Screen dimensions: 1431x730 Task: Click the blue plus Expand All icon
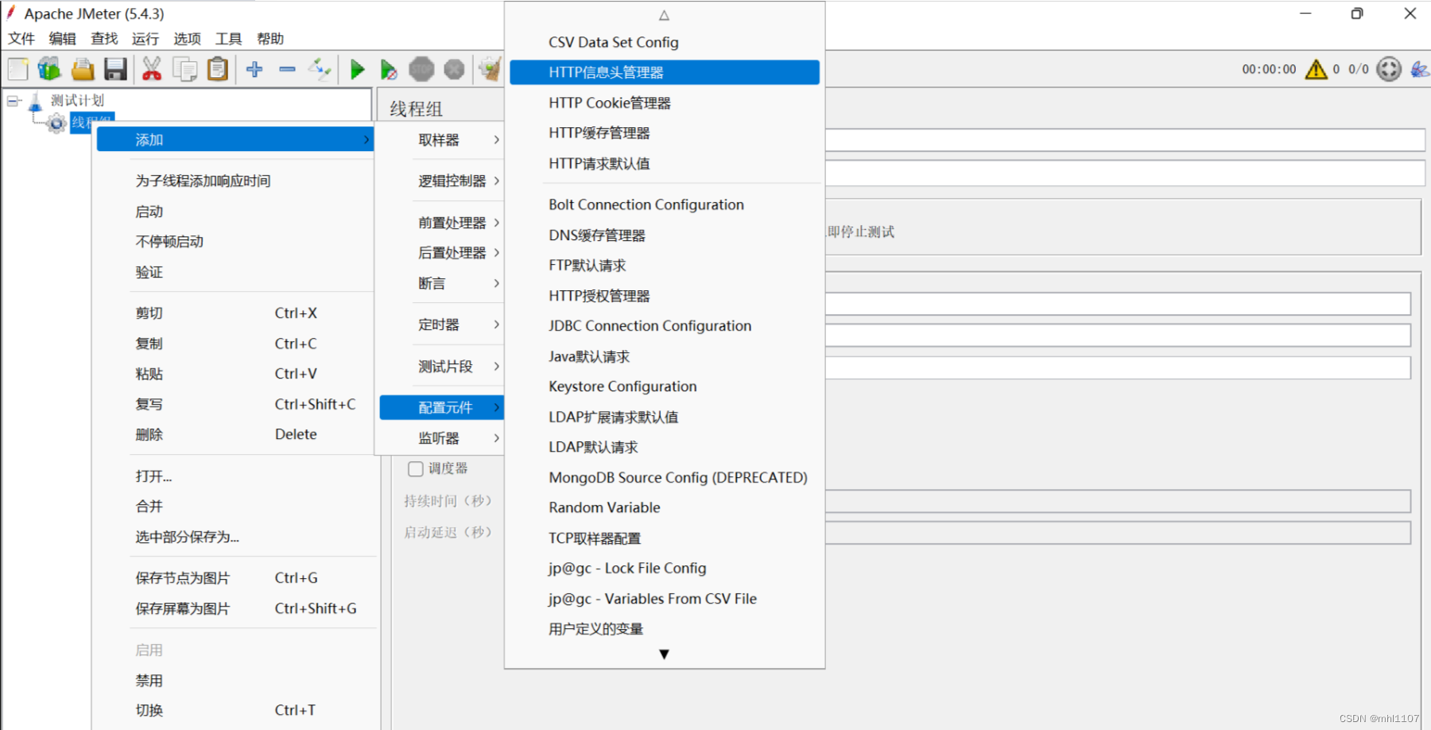[x=254, y=70]
